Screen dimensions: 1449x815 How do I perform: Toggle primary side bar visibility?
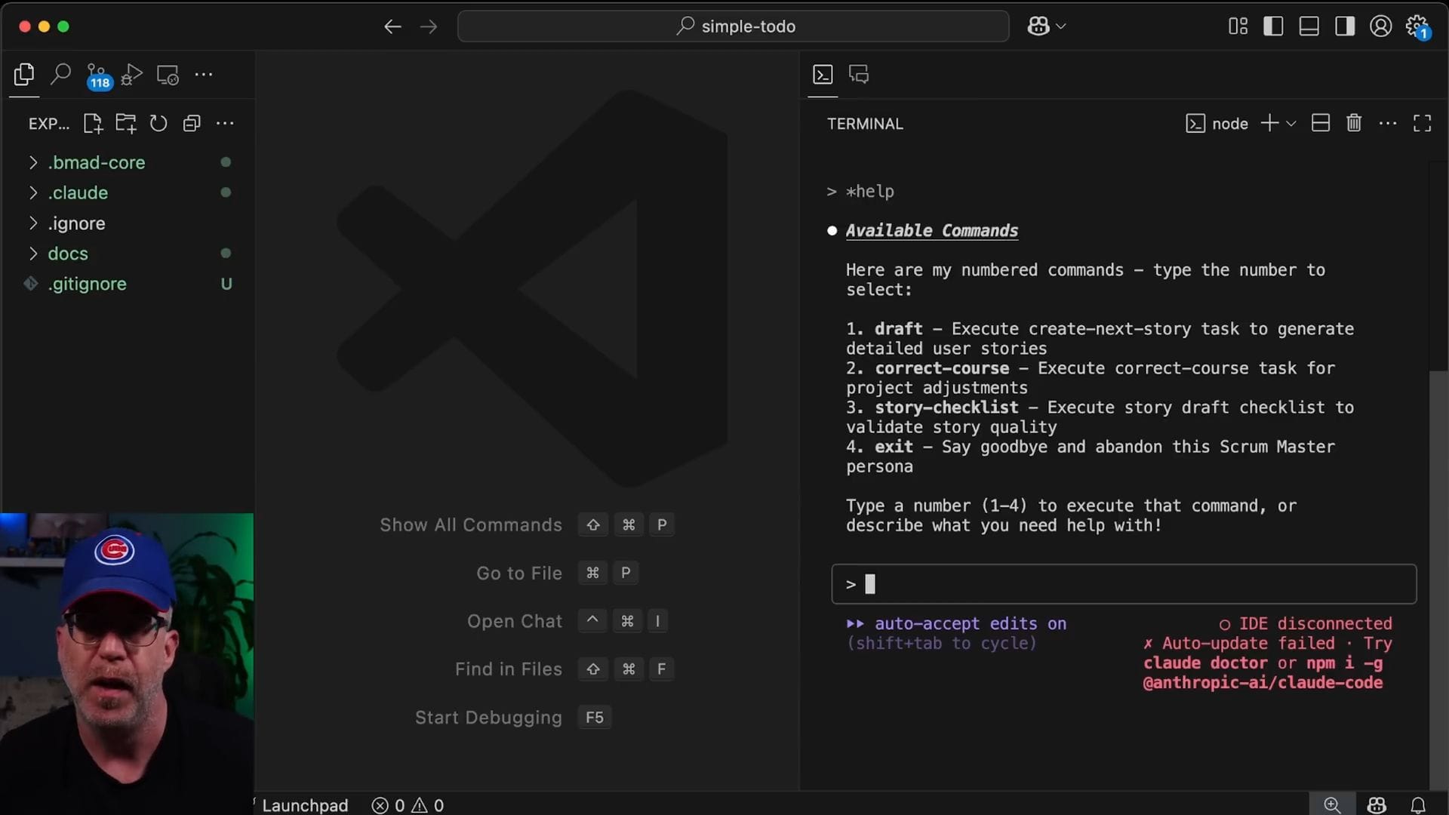click(x=1273, y=26)
